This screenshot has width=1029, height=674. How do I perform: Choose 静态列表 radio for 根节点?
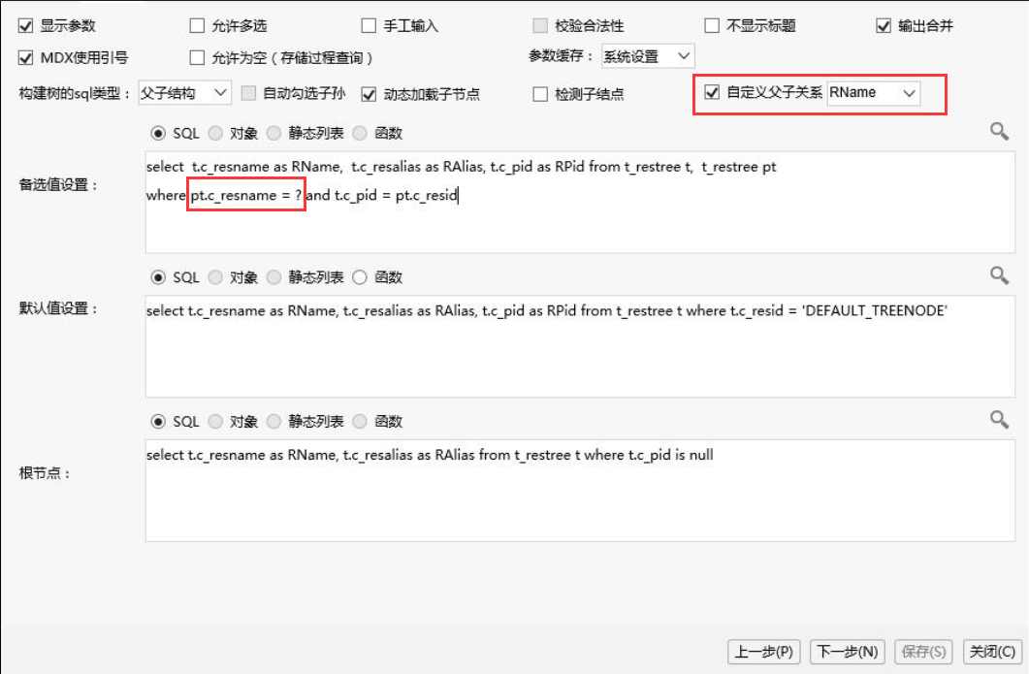point(273,421)
